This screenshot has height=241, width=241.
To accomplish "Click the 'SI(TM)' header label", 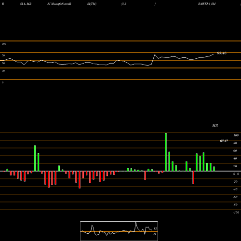I will (92, 4).
